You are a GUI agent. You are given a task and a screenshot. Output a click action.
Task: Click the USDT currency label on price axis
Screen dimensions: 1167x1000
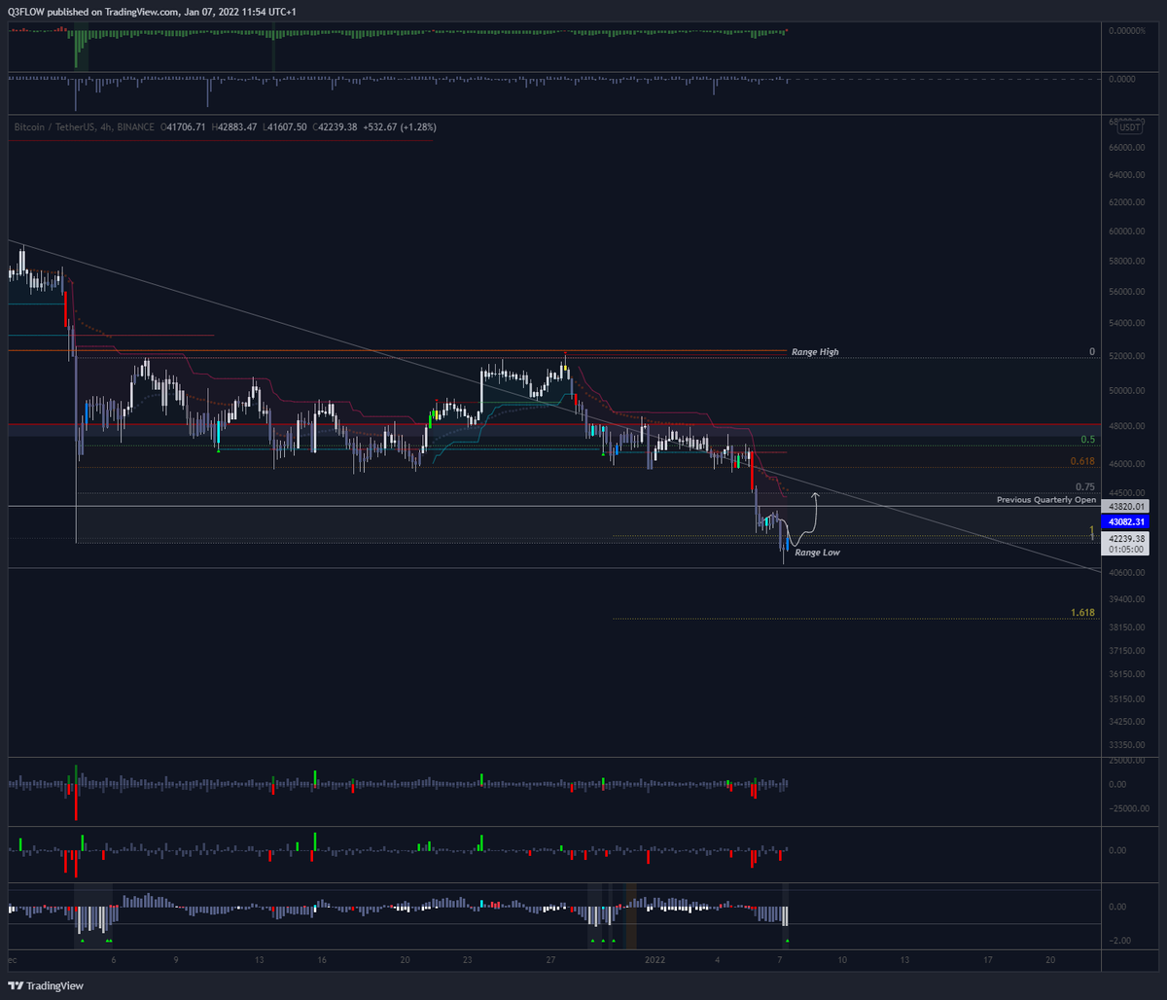click(x=1130, y=126)
